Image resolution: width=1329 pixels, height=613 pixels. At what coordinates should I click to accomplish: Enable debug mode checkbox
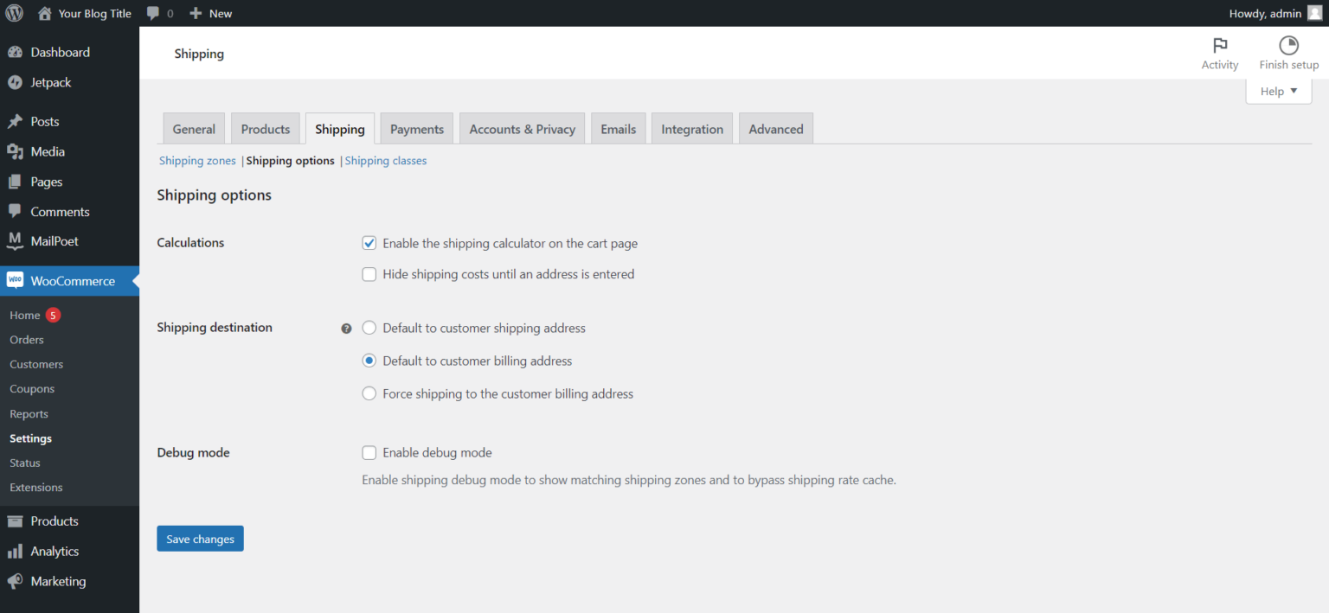click(x=369, y=452)
